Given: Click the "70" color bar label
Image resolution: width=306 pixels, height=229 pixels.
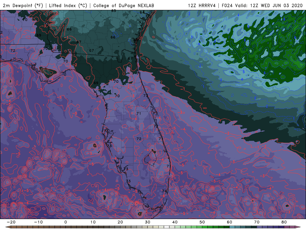Looking at the screenshot, I should pyautogui.click(x=257, y=222).
